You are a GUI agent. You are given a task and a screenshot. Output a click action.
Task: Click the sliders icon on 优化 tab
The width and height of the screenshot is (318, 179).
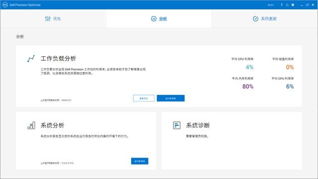[48, 19]
